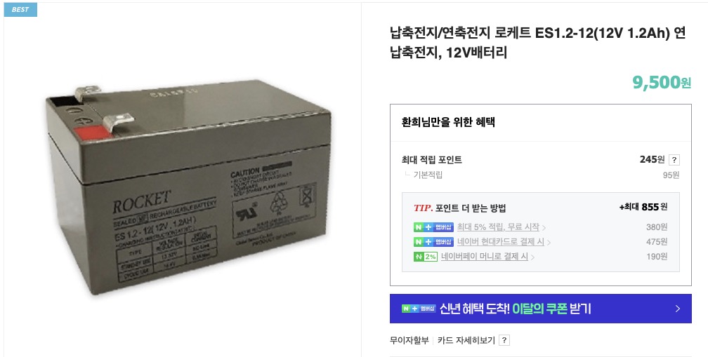Viewport: 708px width, 357px height.
Task: Click the question mark next to 245원
Action: pyautogui.click(x=674, y=160)
